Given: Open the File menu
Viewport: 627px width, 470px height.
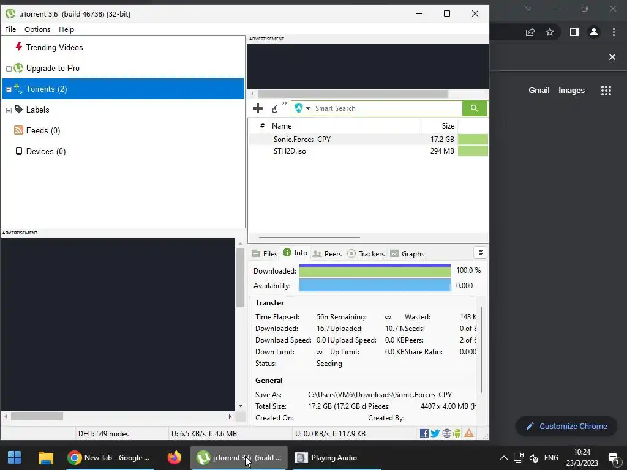Looking at the screenshot, I should 10,29.
